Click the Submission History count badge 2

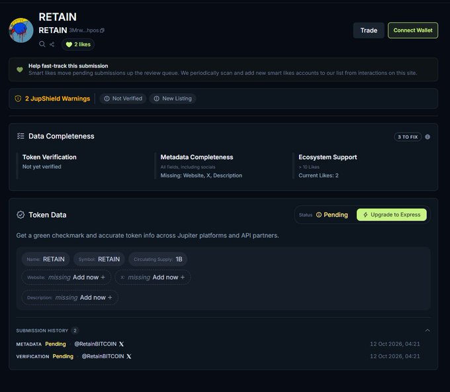[x=75, y=330]
